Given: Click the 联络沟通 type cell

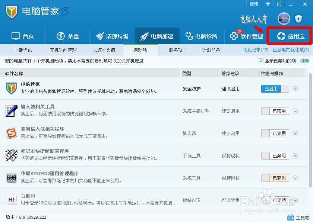Looking at the screenshot, I should [x=192, y=200].
